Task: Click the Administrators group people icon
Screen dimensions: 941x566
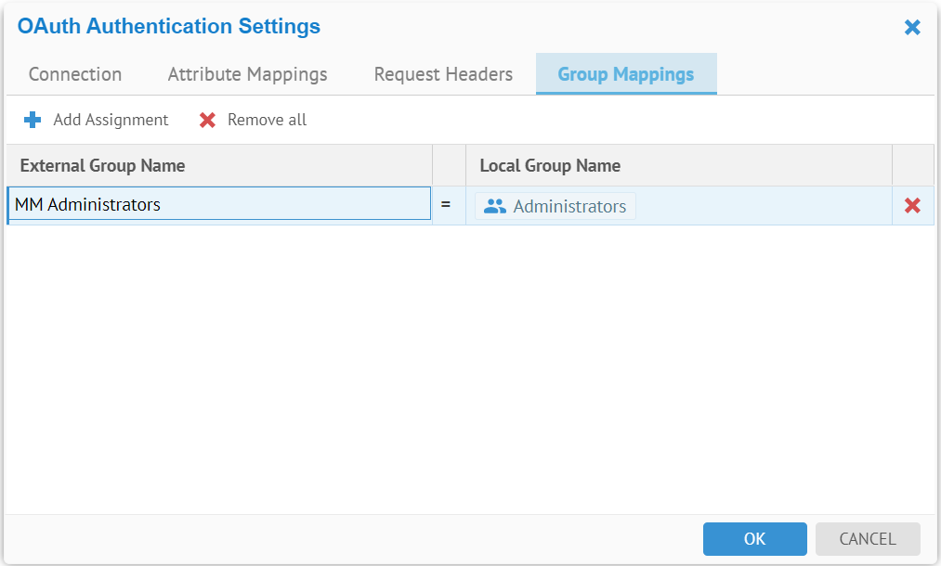Action: point(495,206)
